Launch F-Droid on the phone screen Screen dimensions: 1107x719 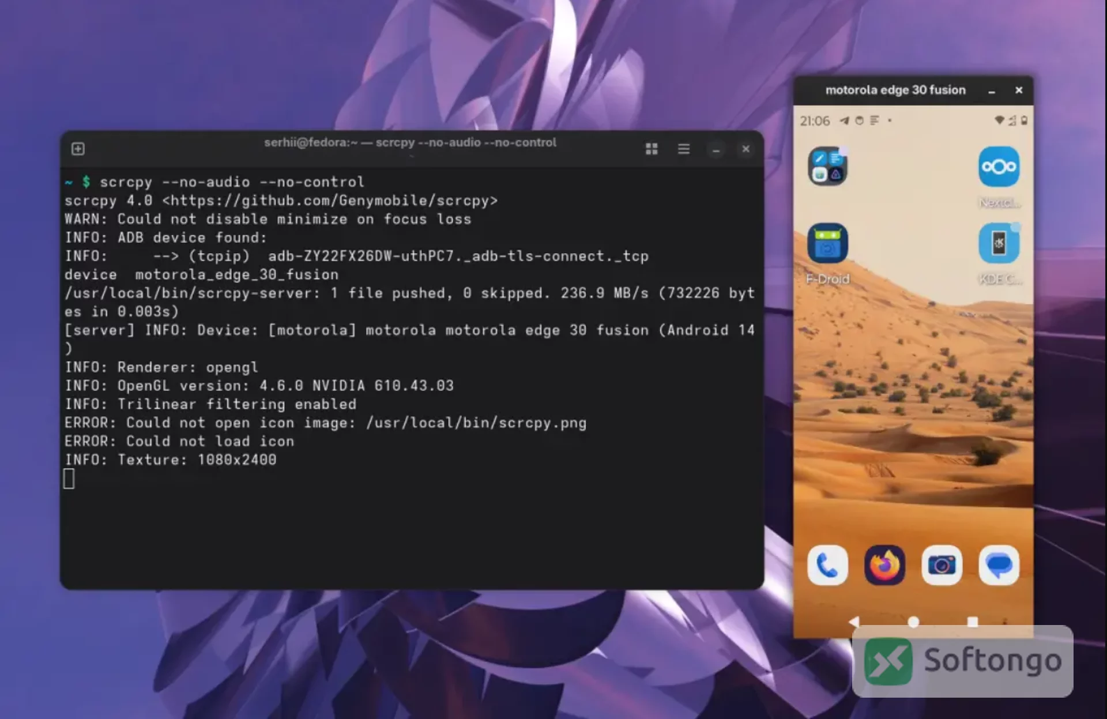827,243
